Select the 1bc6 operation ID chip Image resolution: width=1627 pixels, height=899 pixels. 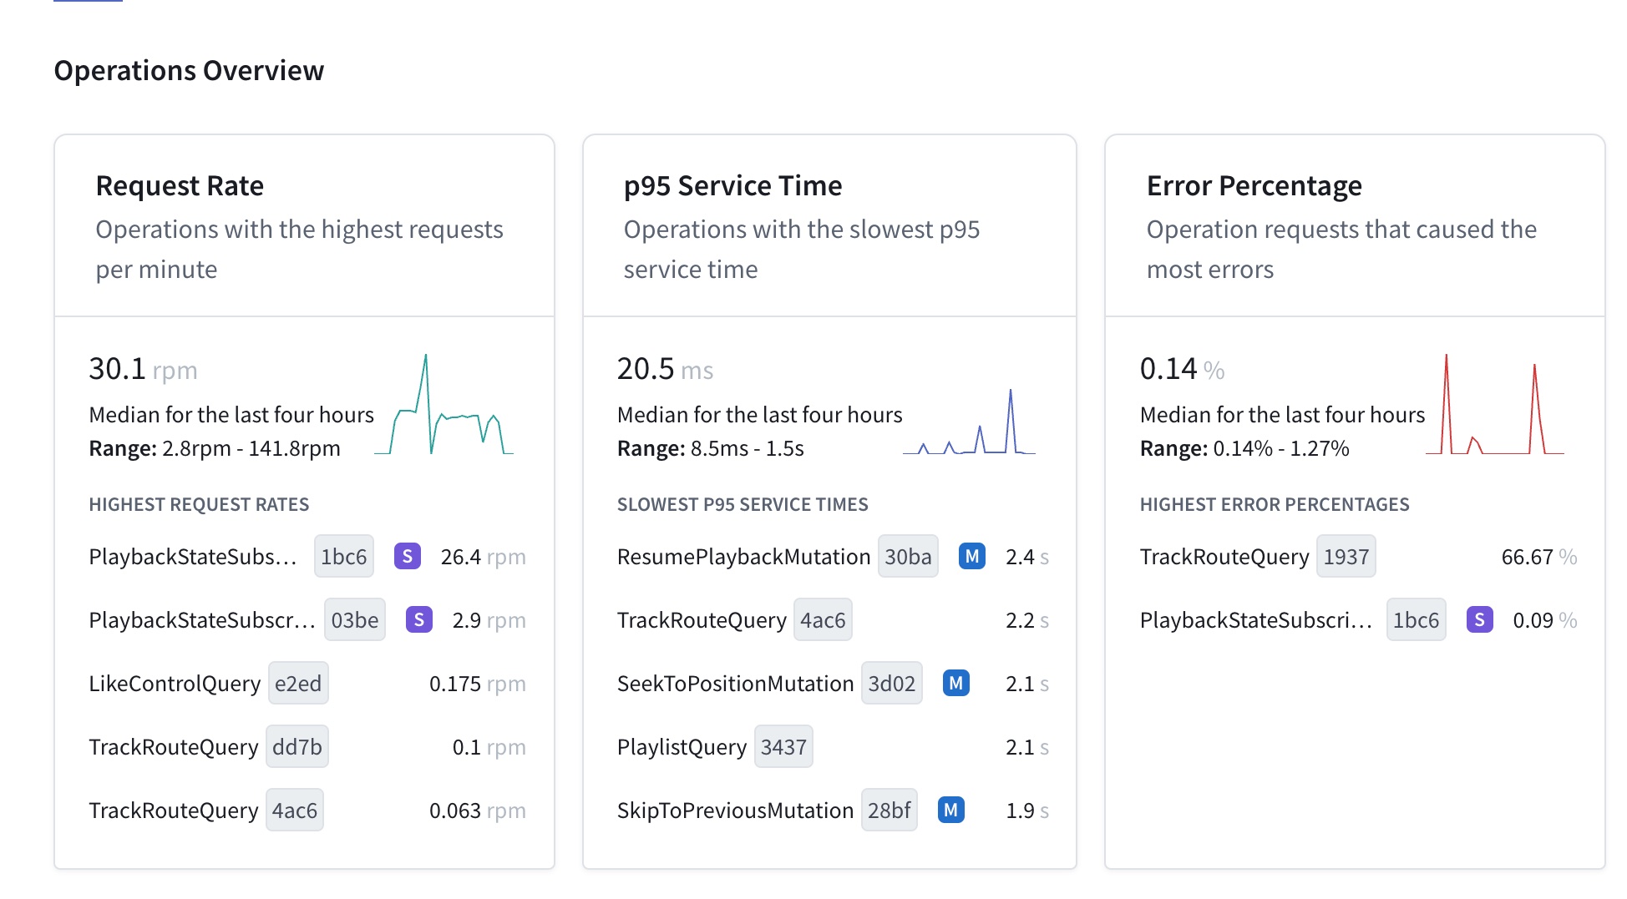343,556
